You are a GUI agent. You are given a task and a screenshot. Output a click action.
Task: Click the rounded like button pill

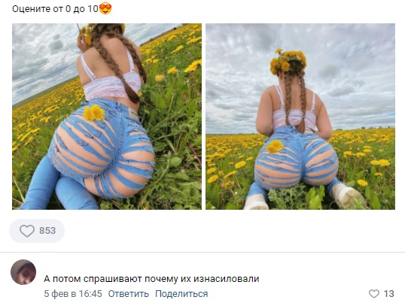(37, 231)
